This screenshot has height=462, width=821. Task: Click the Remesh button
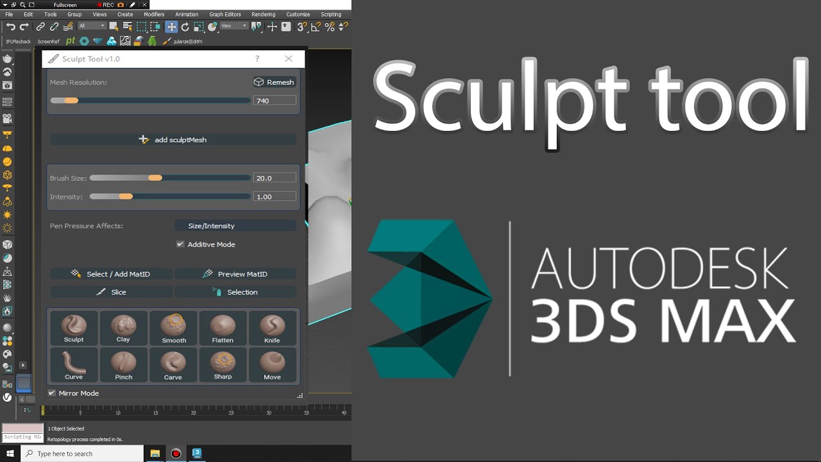[274, 82]
